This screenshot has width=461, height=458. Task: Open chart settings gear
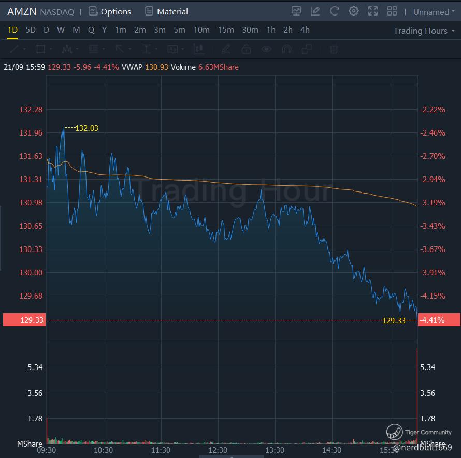click(x=353, y=11)
